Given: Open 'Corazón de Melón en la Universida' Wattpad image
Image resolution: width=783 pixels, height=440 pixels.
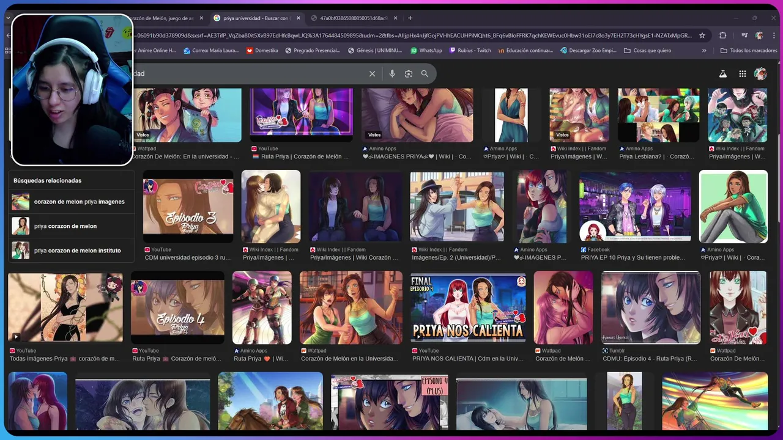Looking at the screenshot, I should coord(351,307).
